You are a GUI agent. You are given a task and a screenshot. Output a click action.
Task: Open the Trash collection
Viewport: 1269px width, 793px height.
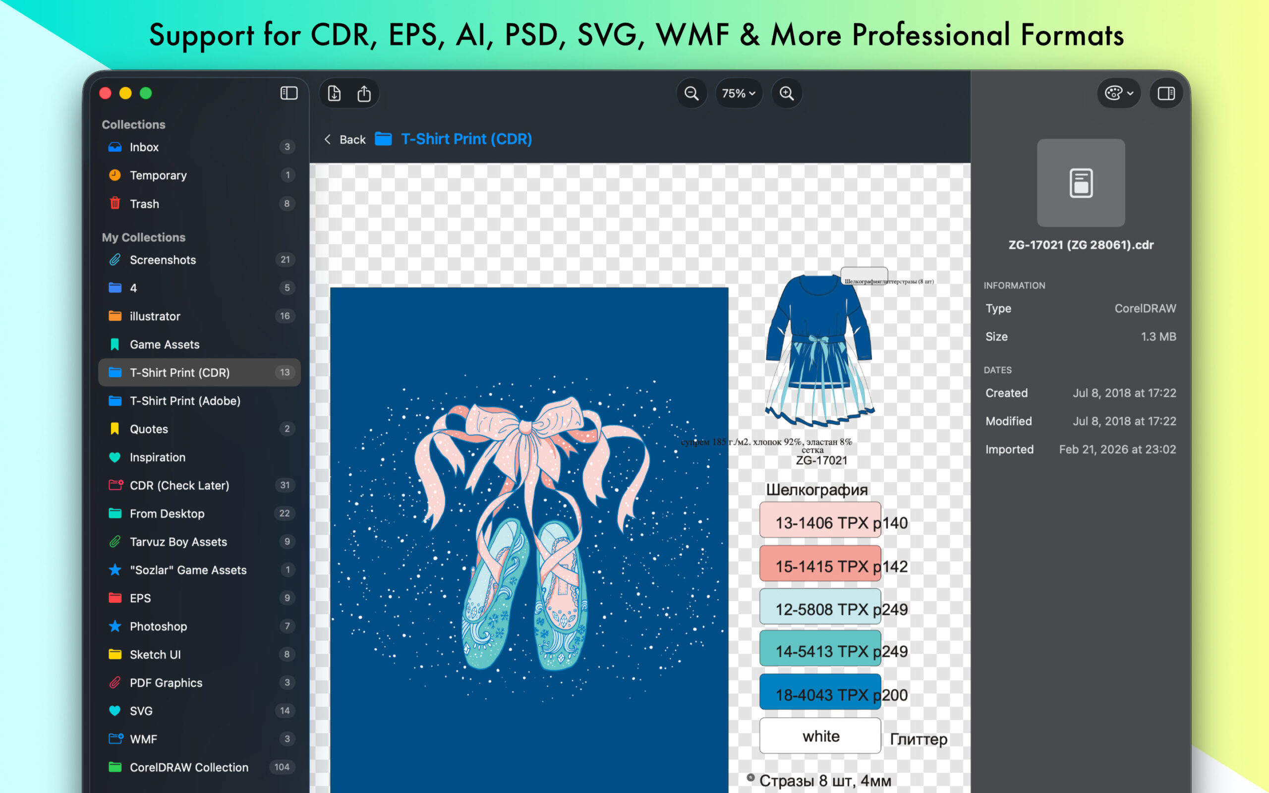click(144, 204)
